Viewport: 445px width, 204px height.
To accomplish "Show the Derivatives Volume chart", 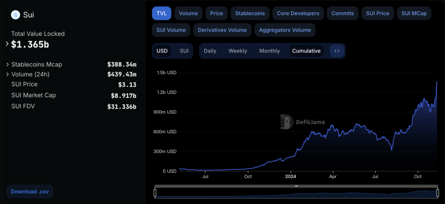I will tap(222, 30).
